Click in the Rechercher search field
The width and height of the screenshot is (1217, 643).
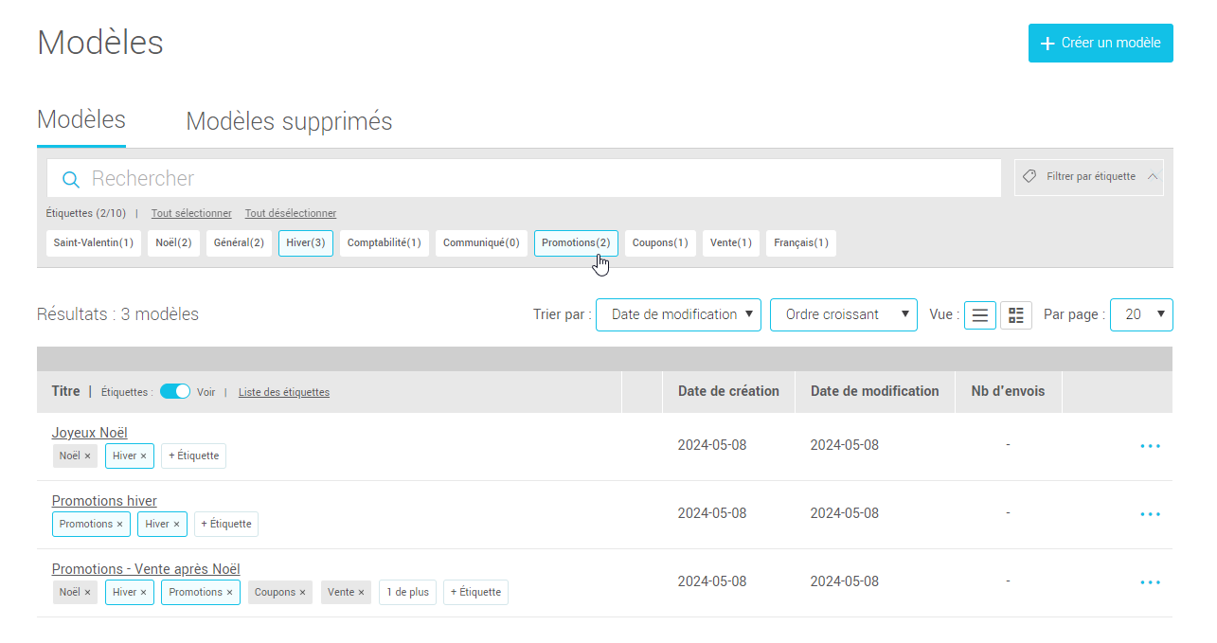pos(530,179)
